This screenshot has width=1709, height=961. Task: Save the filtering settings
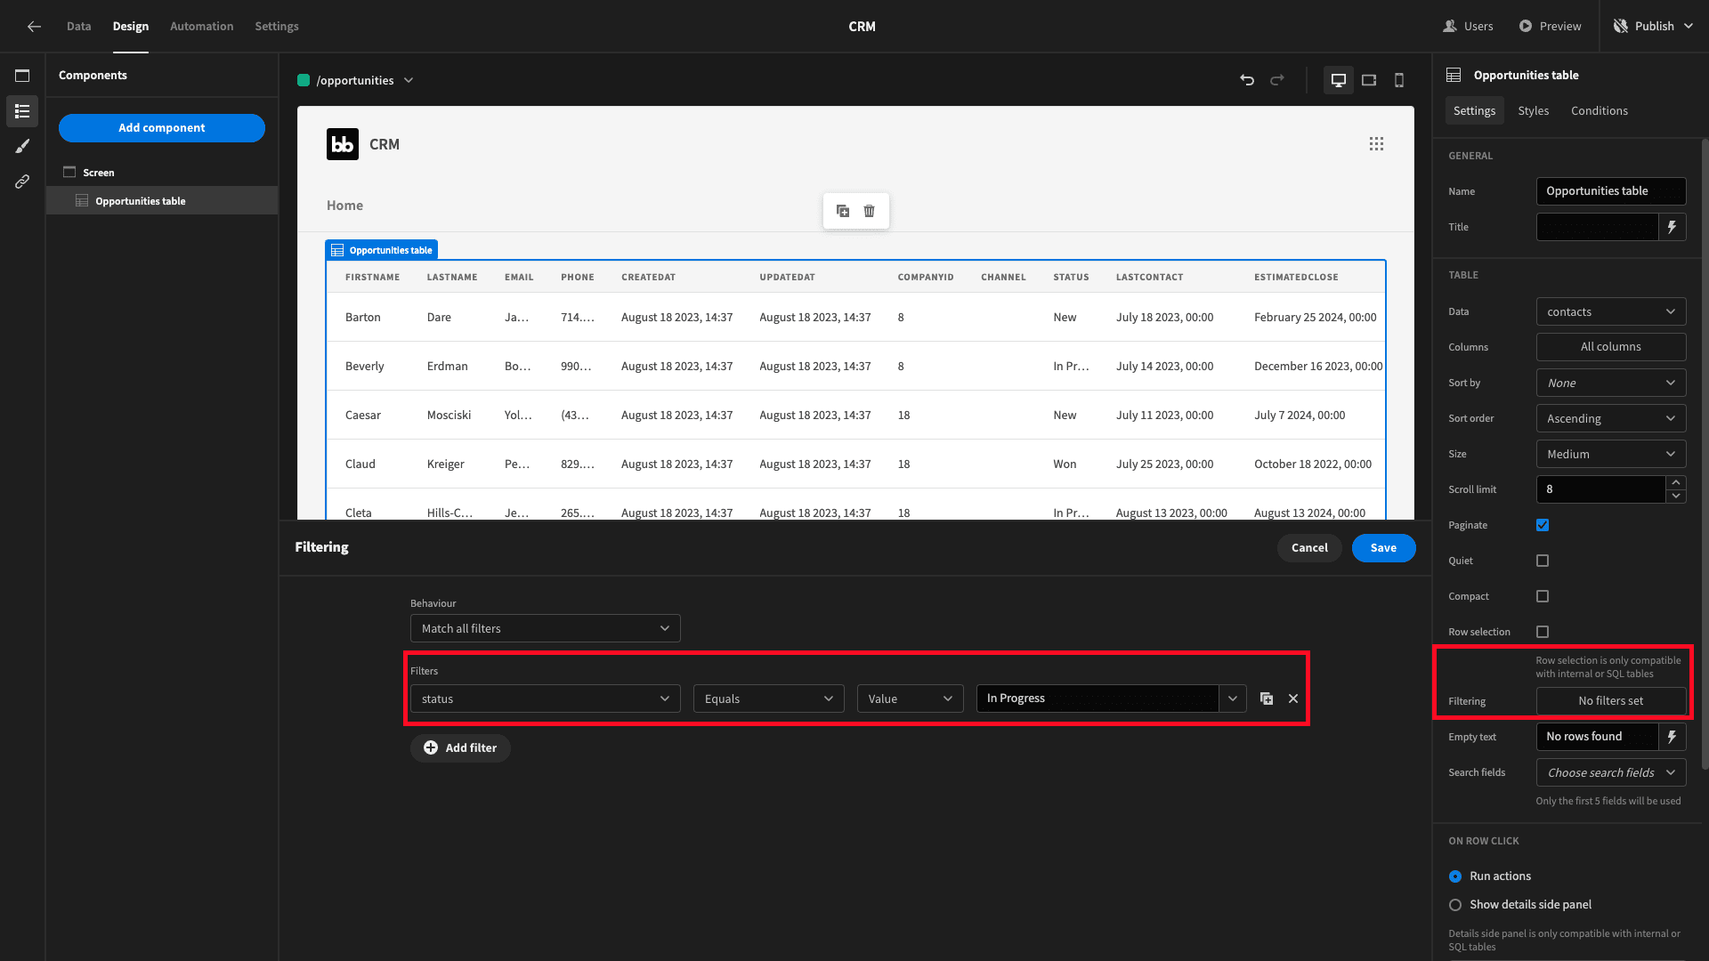tap(1383, 548)
